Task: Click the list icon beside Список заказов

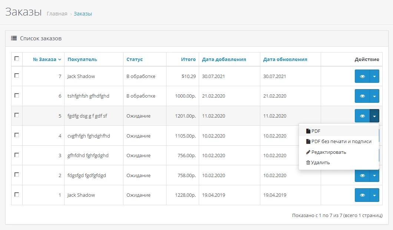Action: (14, 38)
